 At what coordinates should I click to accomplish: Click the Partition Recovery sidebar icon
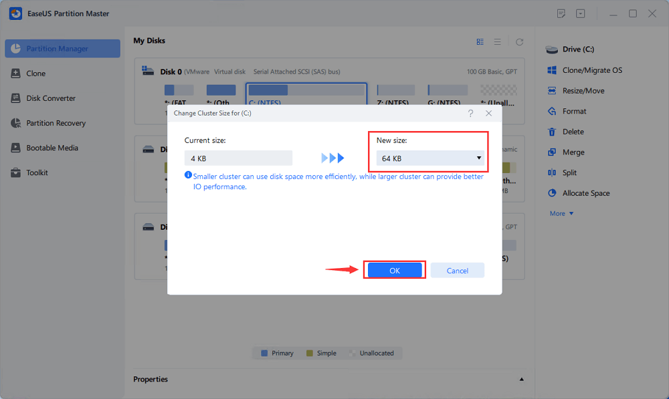point(15,123)
